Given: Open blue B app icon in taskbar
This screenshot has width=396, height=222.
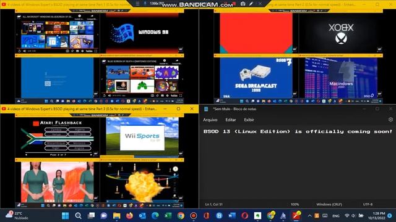Looking at the screenshot, I should pyautogui.click(x=219, y=216).
